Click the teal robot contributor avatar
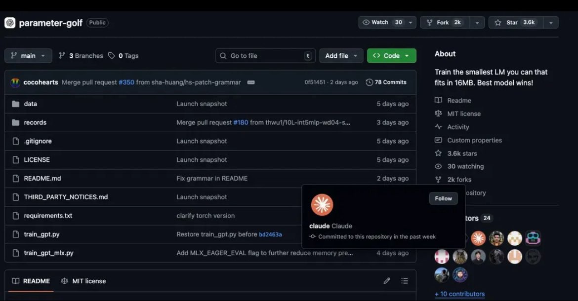 (533, 238)
